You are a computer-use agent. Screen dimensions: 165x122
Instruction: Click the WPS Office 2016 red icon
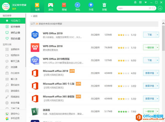click(x=35, y=47)
